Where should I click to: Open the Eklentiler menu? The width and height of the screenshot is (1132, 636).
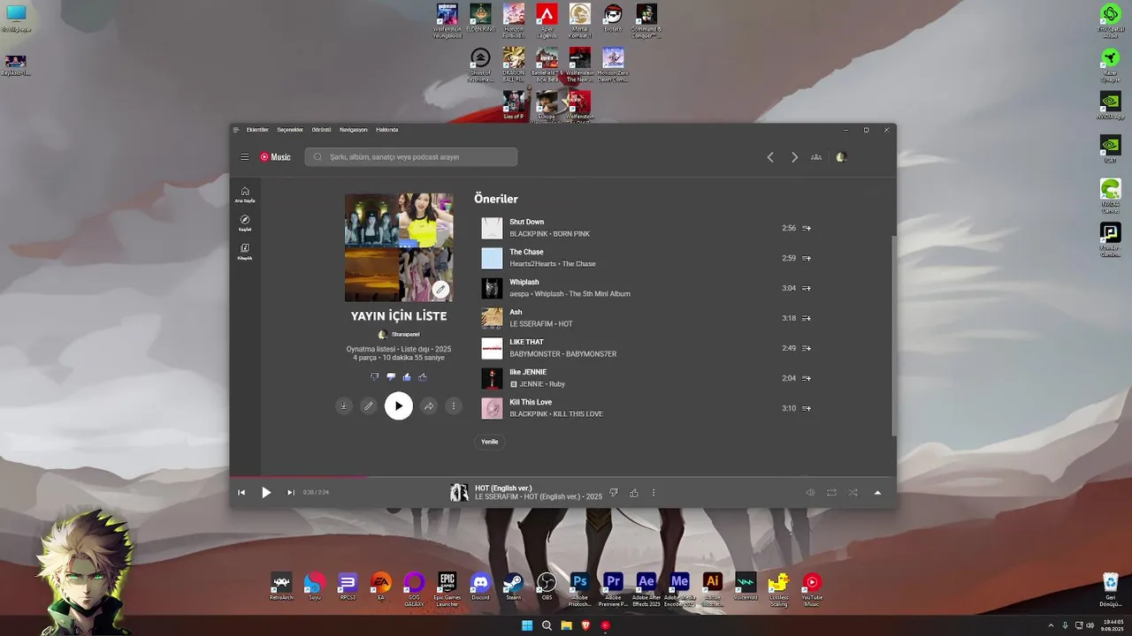257,130
